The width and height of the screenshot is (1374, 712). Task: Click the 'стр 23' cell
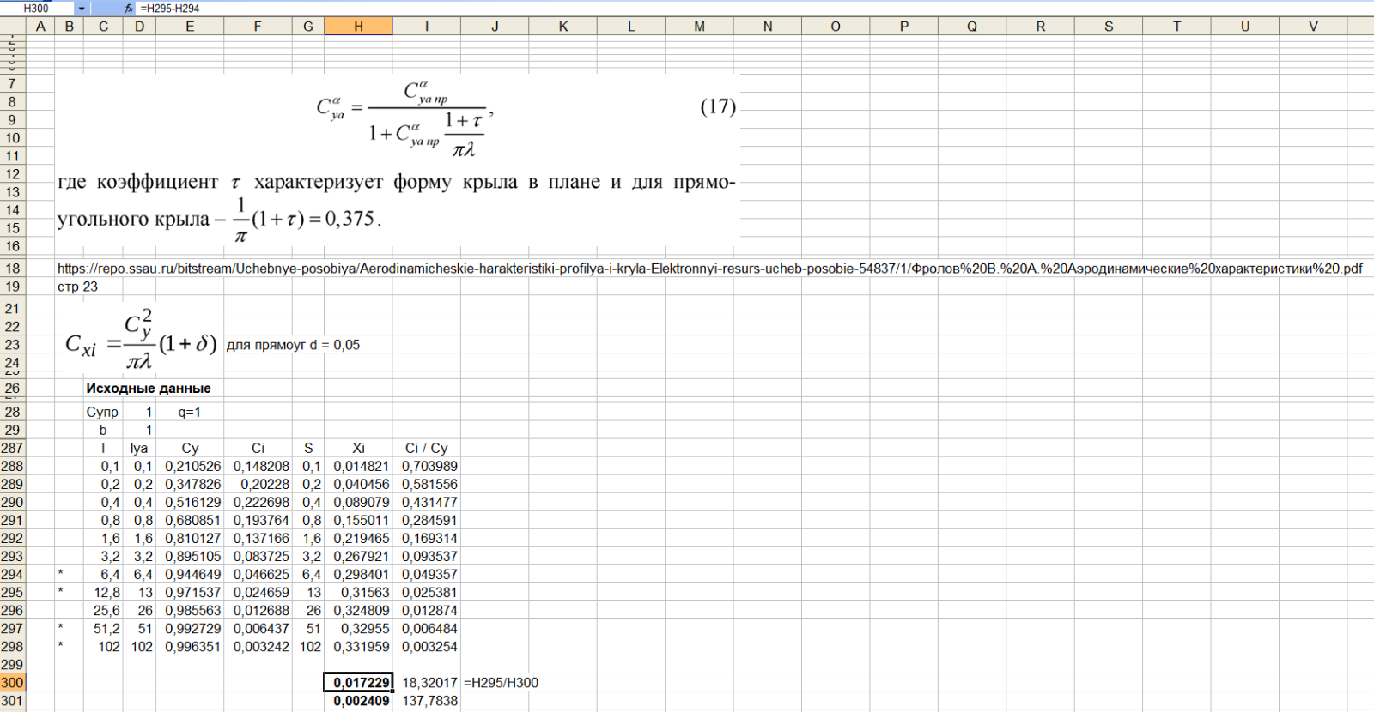click(77, 287)
